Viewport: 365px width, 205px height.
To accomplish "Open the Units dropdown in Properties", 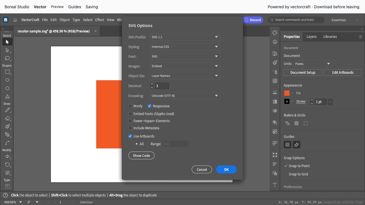I will [313, 64].
